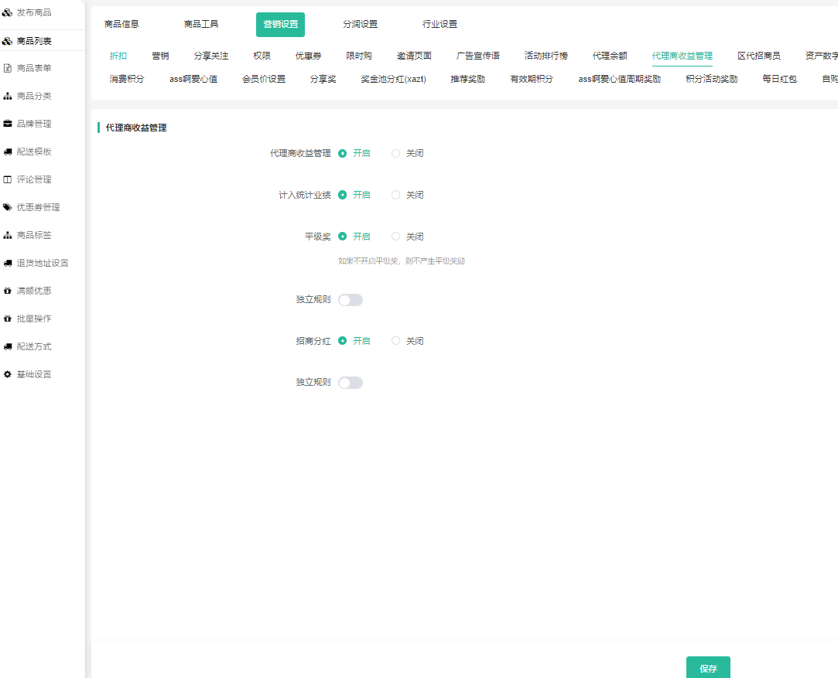Open the 奖金池分红(xazt) sub-tab
This screenshot has height=678, width=838.
(393, 79)
